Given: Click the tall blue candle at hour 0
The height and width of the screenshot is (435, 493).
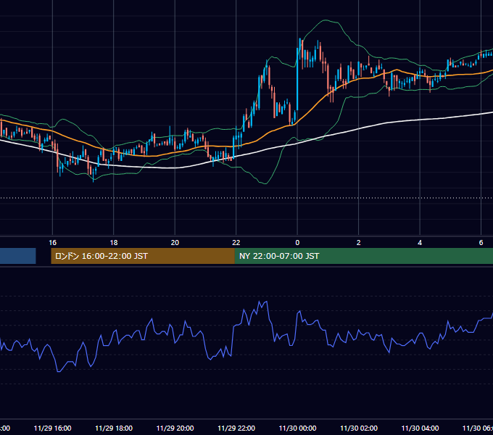Looking at the screenshot, I should pyautogui.click(x=297, y=80).
